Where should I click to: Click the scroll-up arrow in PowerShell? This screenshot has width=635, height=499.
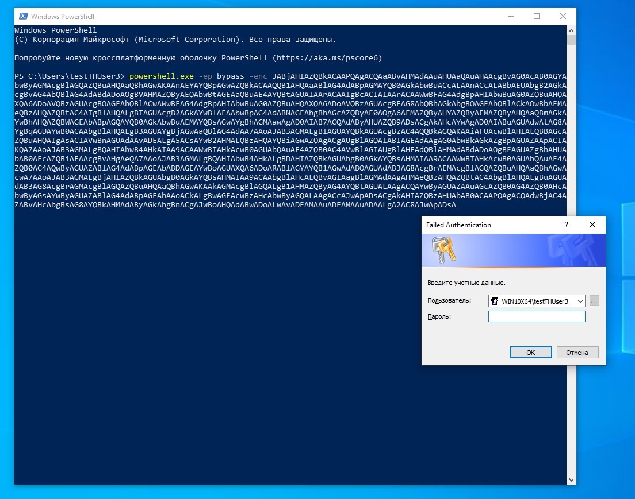(x=571, y=30)
